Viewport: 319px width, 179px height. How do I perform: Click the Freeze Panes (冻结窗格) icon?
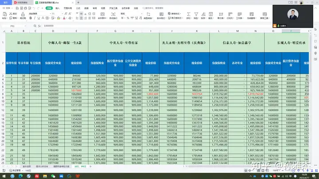[x=252, y=14]
